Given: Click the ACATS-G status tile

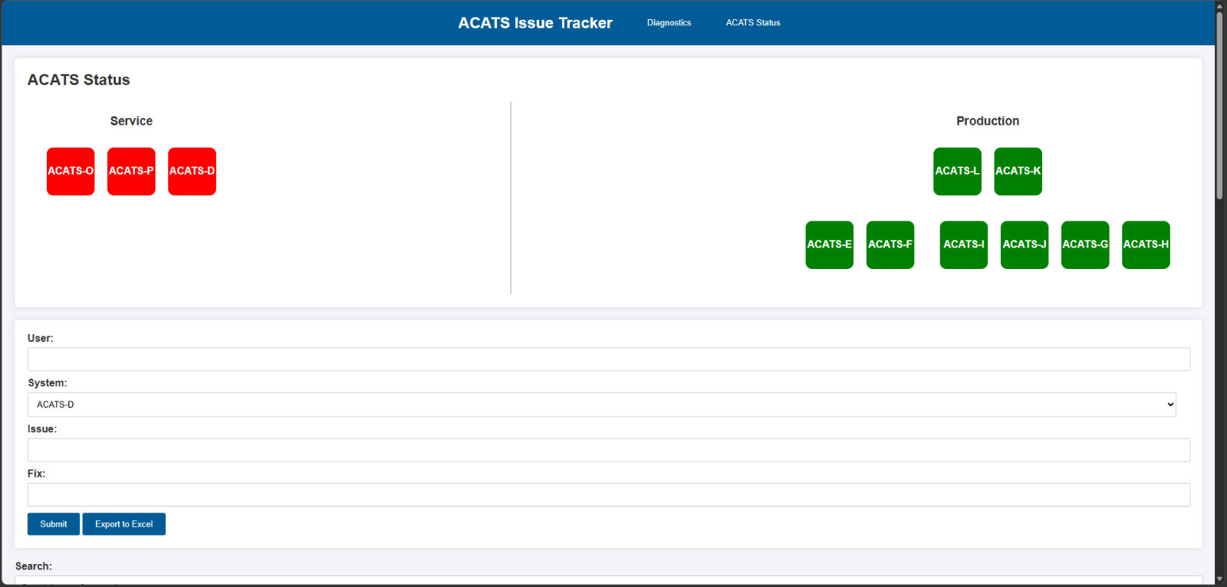Looking at the screenshot, I should [x=1084, y=245].
